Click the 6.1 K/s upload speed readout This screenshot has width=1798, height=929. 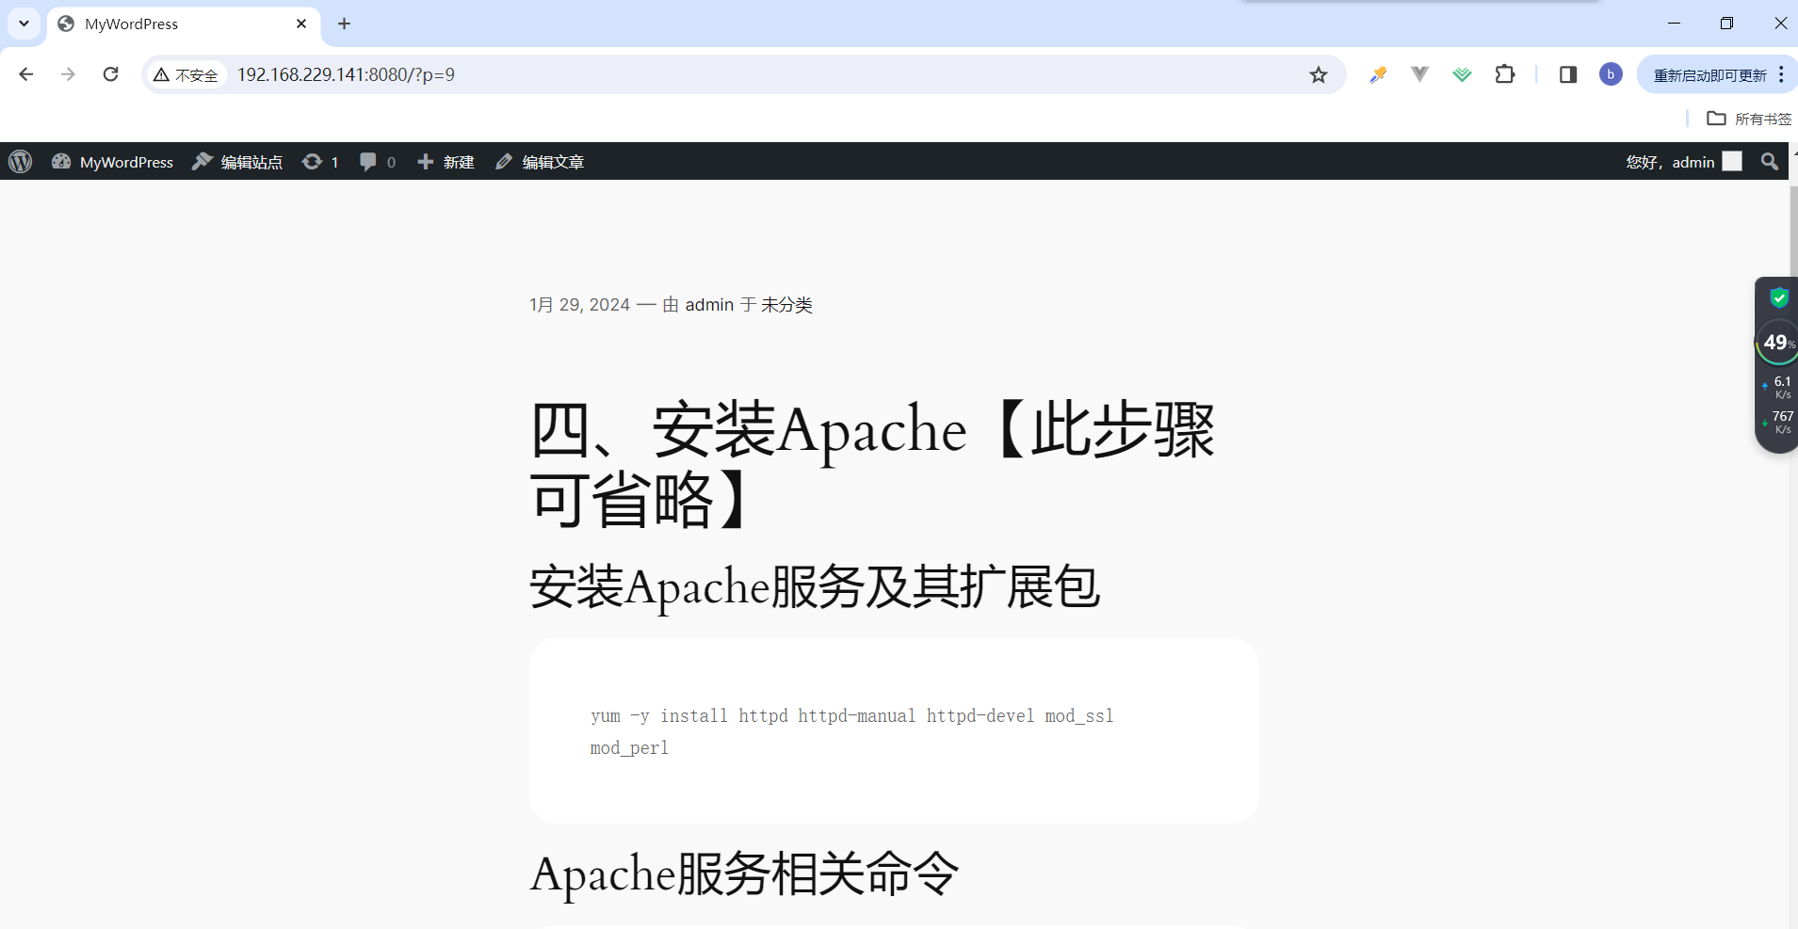click(1779, 387)
